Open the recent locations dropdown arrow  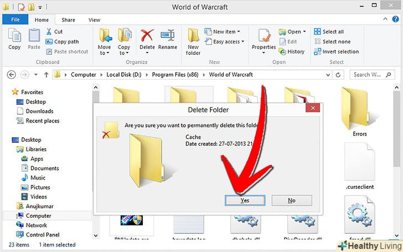[36, 75]
